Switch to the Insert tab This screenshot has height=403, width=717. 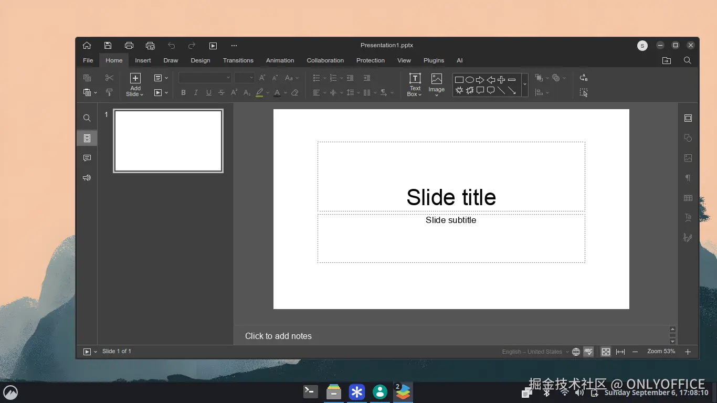point(143,60)
